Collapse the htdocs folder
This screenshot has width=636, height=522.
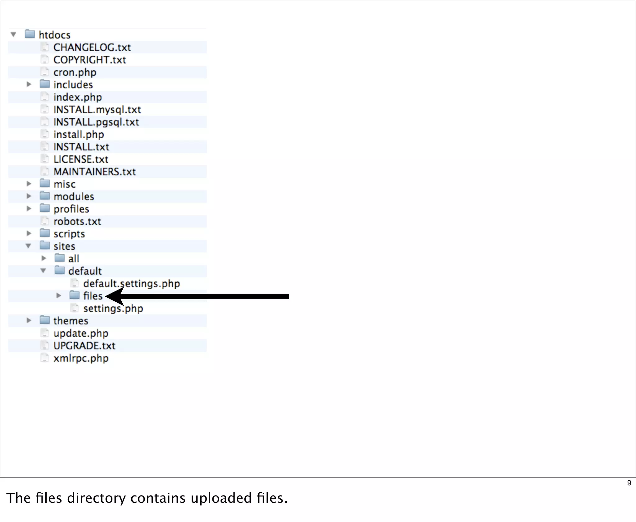coord(13,34)
